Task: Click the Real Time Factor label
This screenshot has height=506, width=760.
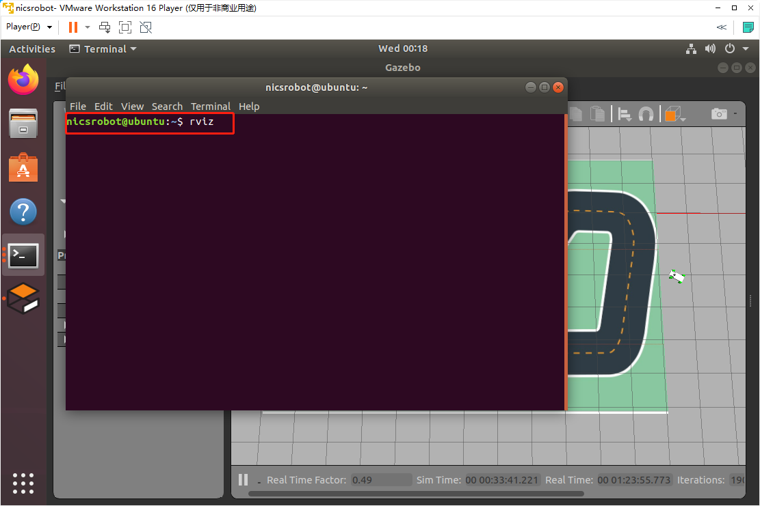Action: pyautogui.click(x=307, y=480)
